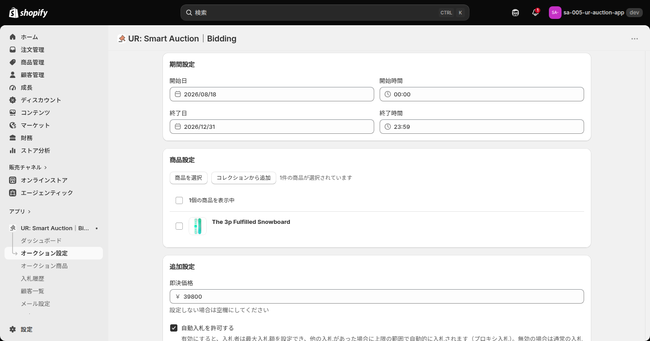Image resolution: width=650 pixels, height=341 pixels.
Task: Open the 終了日 date picker
Action: coord(272,127)
